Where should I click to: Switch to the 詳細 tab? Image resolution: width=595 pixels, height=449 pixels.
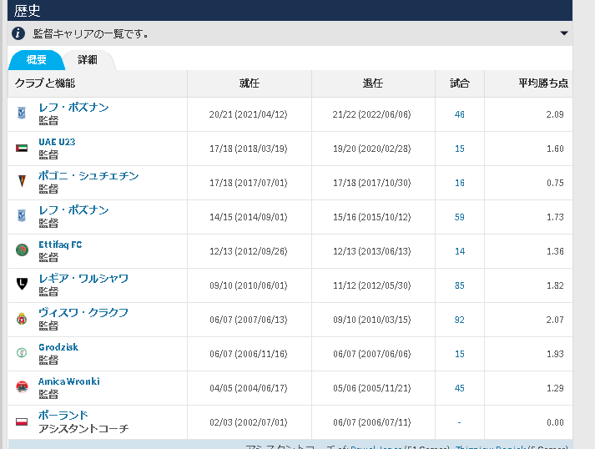[88, 60]
